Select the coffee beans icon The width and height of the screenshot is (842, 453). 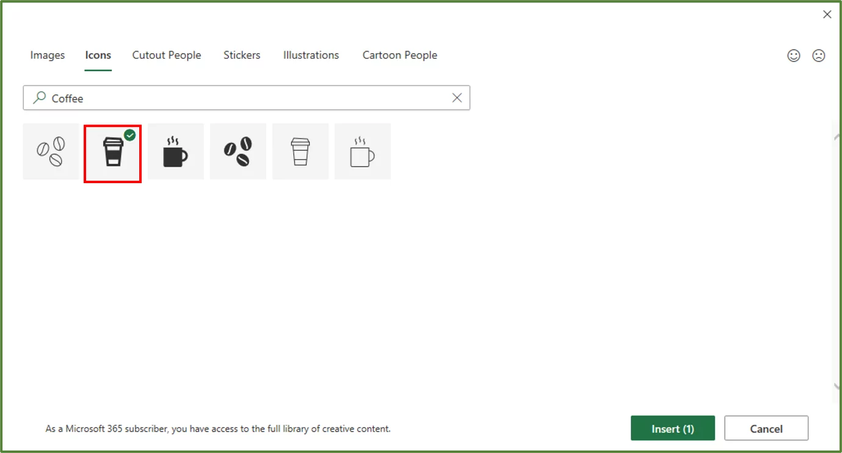[x=51, y=151]
